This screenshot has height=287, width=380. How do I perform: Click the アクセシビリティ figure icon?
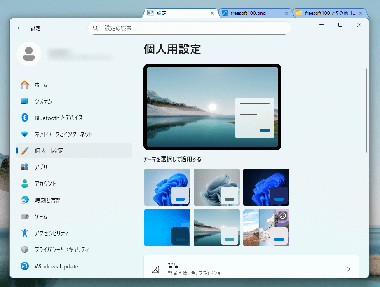25,233
